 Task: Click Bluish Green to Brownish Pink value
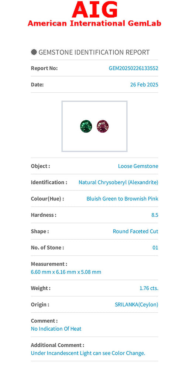123,199
